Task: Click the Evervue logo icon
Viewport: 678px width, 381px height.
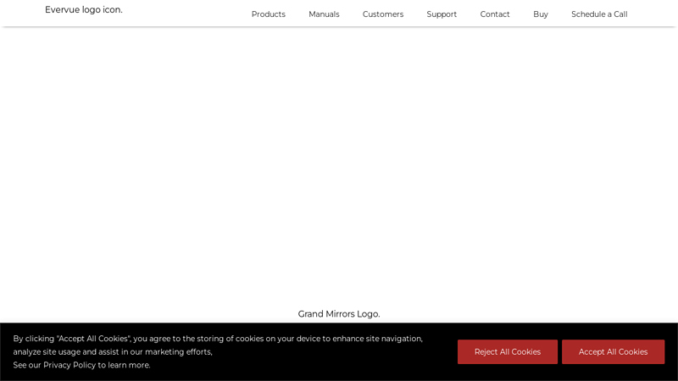Action: tap(83, 10)
